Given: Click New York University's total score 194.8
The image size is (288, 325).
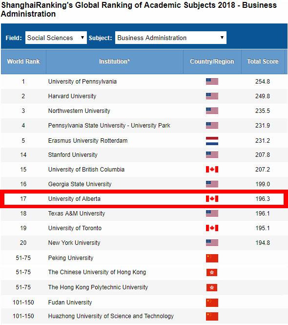Looking at the screenshot, I should [x=263, y=243].
